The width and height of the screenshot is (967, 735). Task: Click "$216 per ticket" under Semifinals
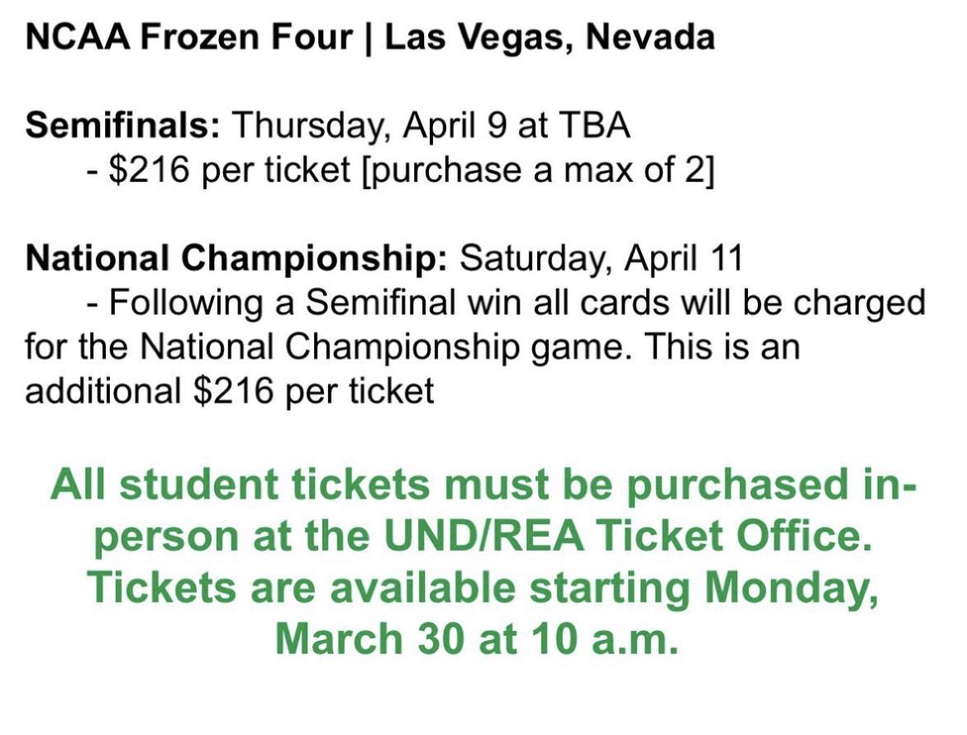point(218,169)
